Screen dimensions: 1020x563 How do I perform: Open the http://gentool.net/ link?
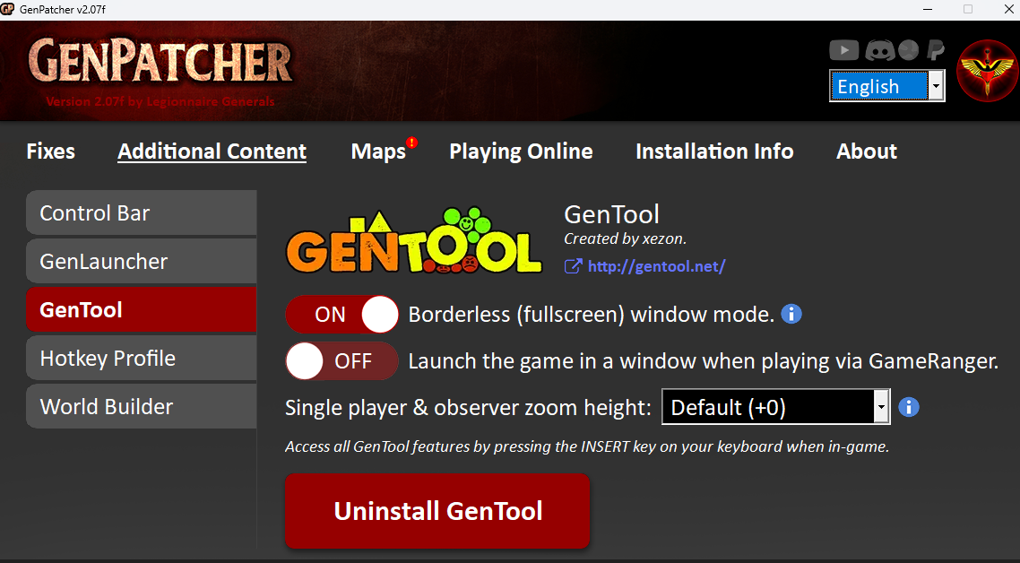point(656,266)
